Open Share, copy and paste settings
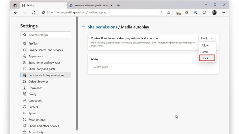The image size is (239, 134). [x=46, y=69]
